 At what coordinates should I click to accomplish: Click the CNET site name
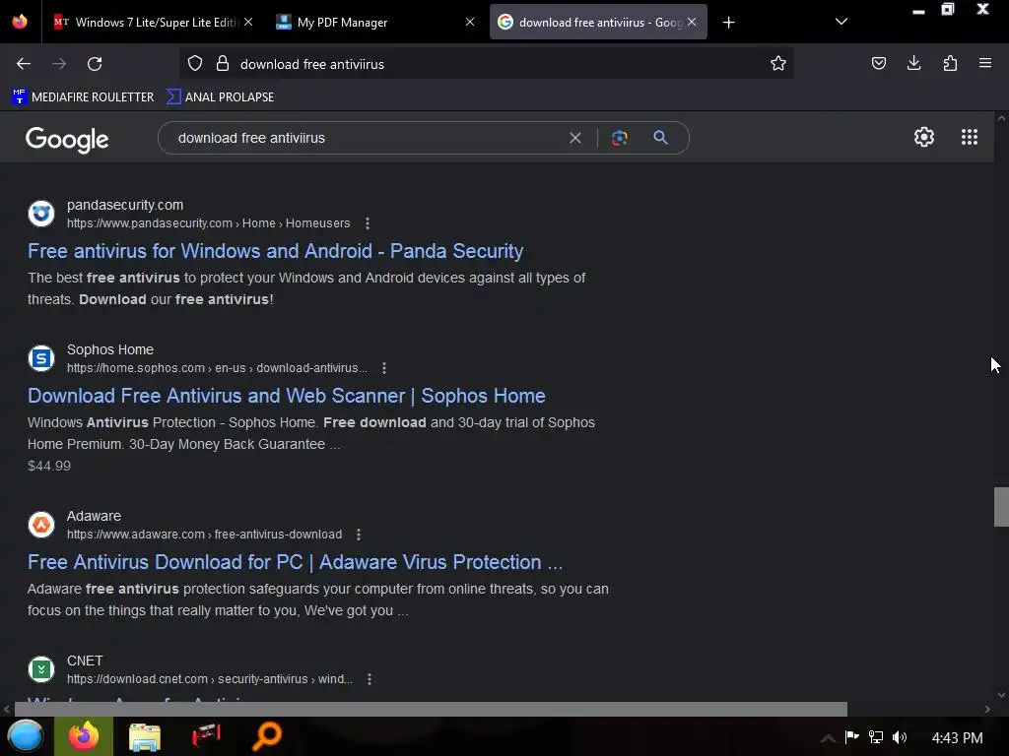tap(85, 661)
